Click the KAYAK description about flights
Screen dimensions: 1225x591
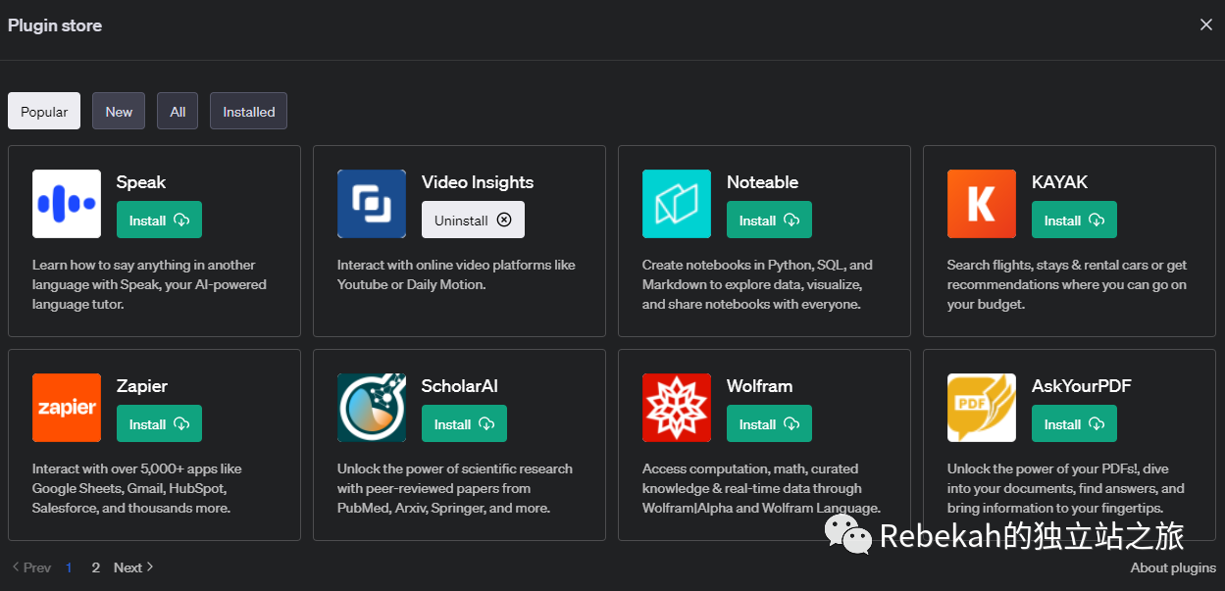pos(1067,284)
